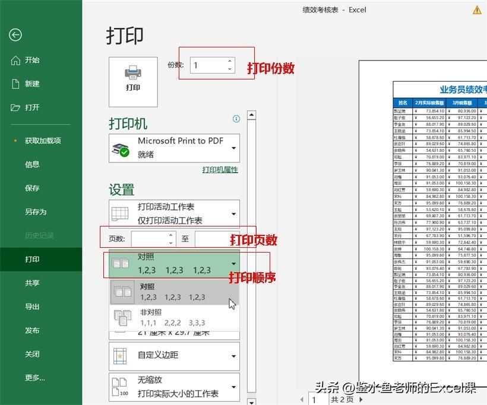Open the 打印机属性 link
The width and height of the screenshot is (487, 405).
click(220, 170)
